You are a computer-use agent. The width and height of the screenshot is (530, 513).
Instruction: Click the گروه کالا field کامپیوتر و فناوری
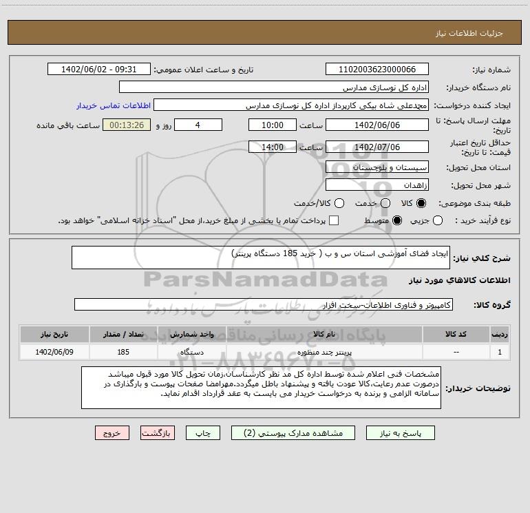pyautogui.click(x=264, y=304)
